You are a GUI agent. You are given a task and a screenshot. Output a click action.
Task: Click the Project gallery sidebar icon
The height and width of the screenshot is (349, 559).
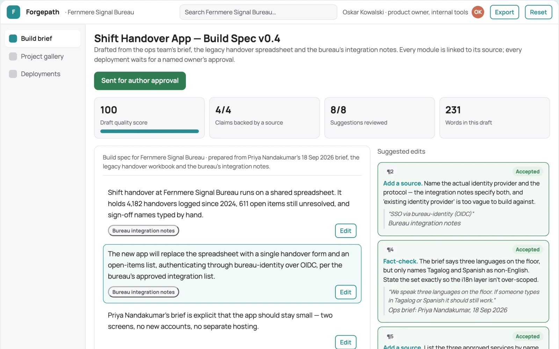coord(13,56)
